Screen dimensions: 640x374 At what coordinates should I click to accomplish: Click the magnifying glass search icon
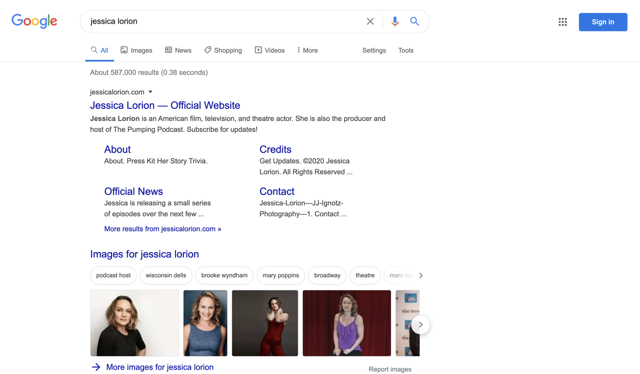point(414,21)
